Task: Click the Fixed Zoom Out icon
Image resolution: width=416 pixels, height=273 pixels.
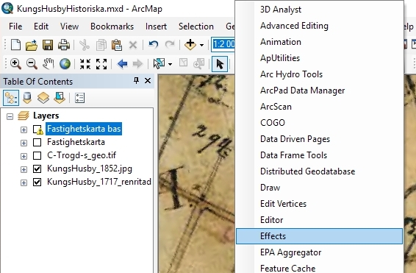Action: point(101,64)
